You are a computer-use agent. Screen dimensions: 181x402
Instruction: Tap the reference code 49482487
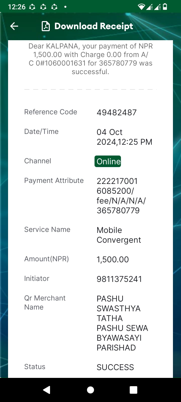click(x=117, y=112)
